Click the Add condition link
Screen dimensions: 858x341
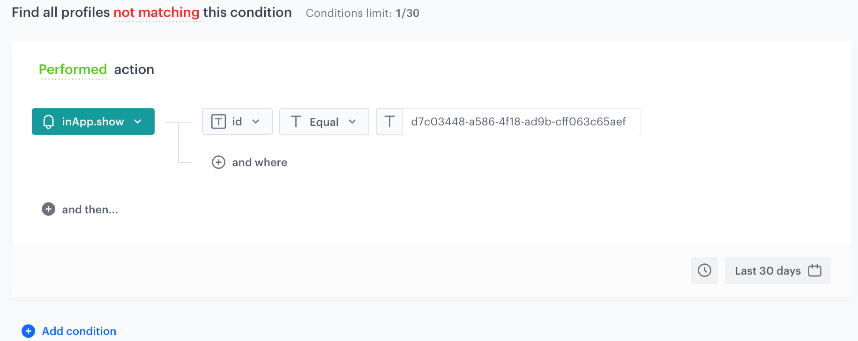[x=79, y=331]
